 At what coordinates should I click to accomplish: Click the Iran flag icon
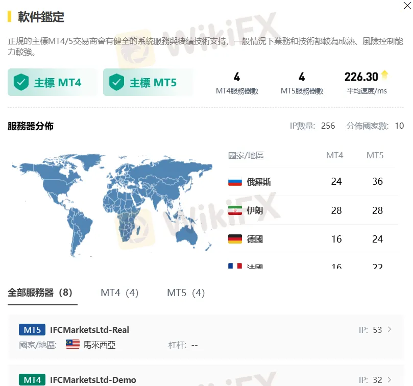(x=235, y=210)
